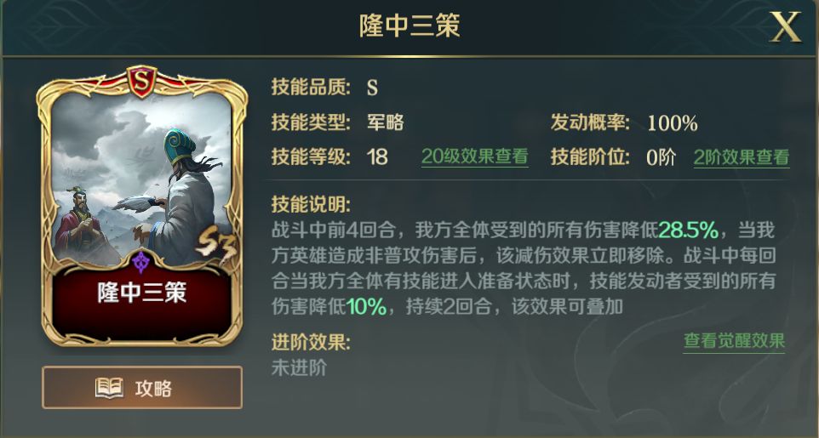Image resolution: width=819 pixels, height=438 pixels.
Task: Close the 隆中三策 skill panel
Action: (x=786, y=28)
